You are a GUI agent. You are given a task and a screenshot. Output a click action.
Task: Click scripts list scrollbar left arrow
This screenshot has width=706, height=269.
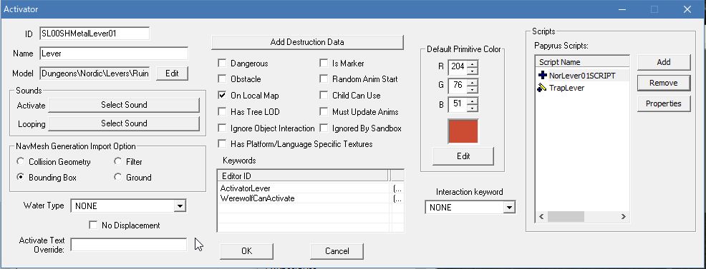coord(541,216)
